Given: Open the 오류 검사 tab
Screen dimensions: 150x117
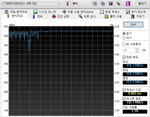Looking at the screenshot, I should point(87,16).
